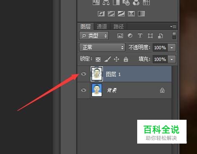The image size is (197, 154).
Task: Lock all layer attributes
Action: 126,59
